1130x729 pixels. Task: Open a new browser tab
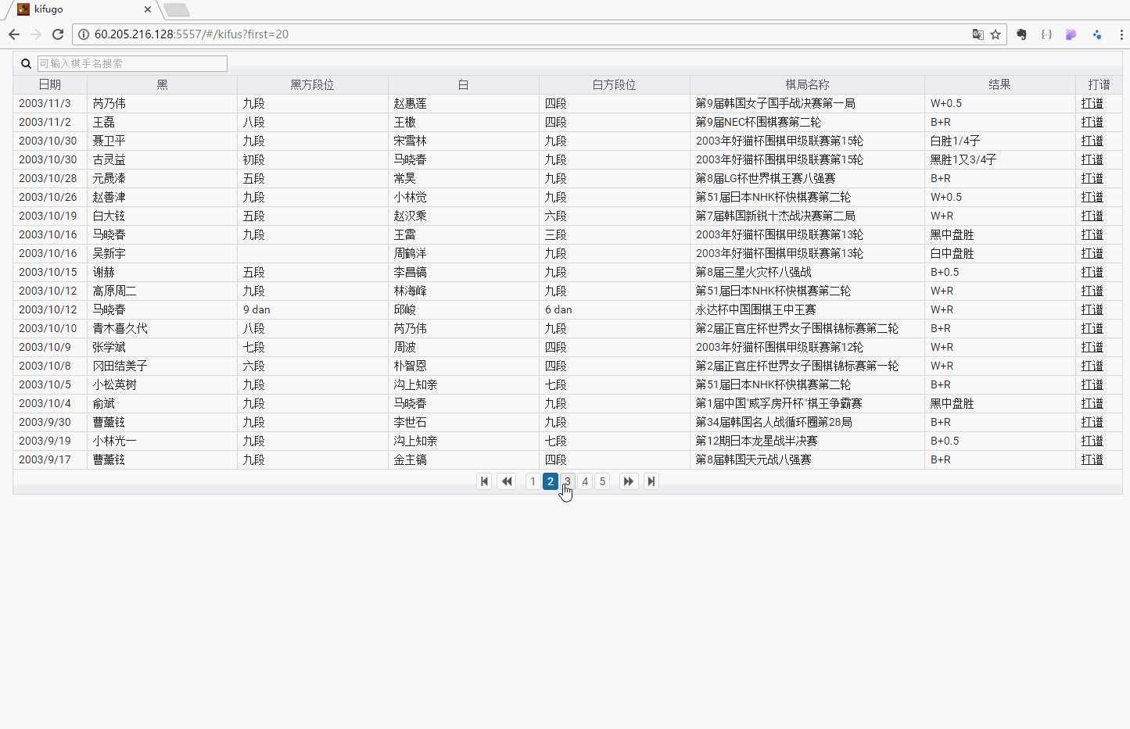coord(177,9)
